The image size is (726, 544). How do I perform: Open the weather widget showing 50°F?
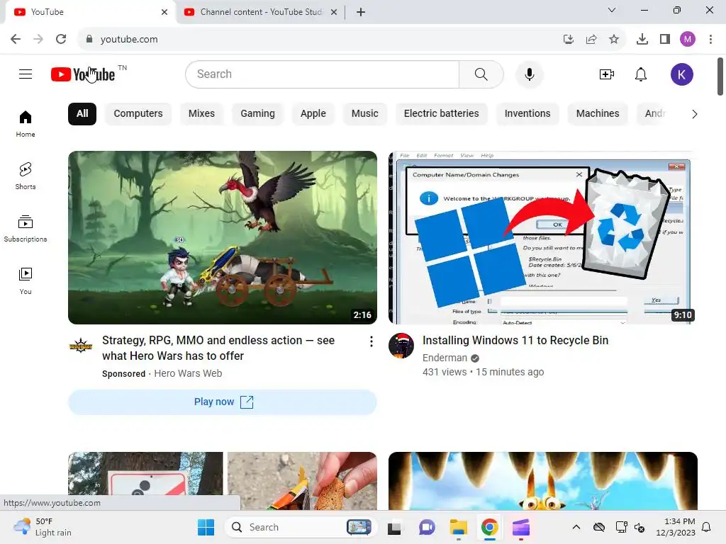(43, 527)
